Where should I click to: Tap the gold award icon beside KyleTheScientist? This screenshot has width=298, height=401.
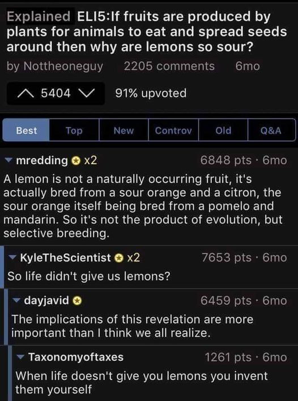coord(118,258)
